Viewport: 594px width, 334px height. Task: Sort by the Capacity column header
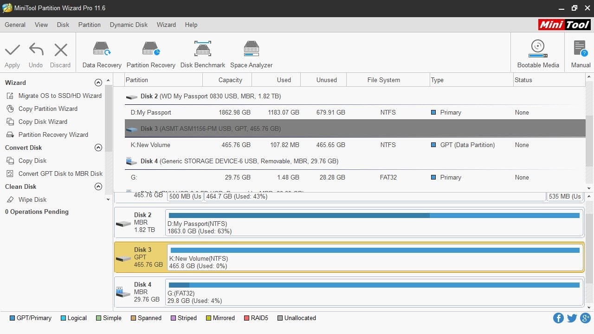click(x=227, y=80)
